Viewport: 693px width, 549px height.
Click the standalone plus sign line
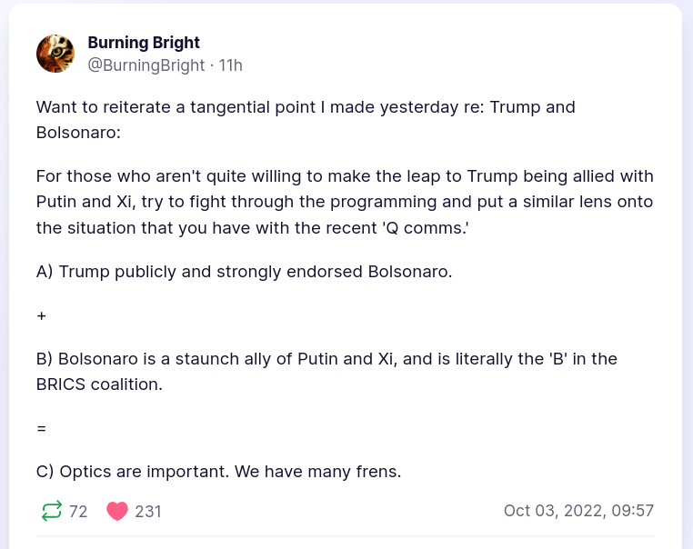42,315
